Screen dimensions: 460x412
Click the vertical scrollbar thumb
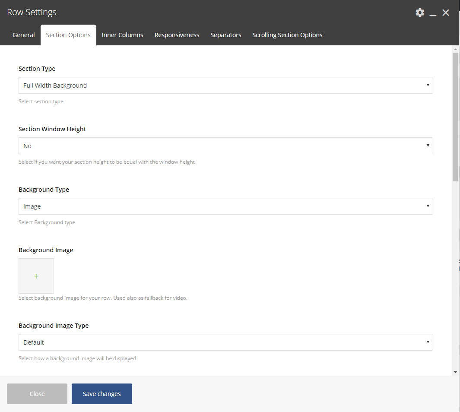tap(455, 117)
